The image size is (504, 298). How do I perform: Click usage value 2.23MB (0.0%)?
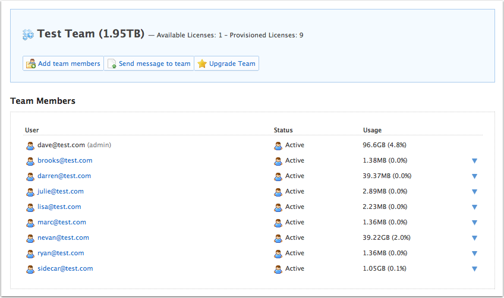385,207
